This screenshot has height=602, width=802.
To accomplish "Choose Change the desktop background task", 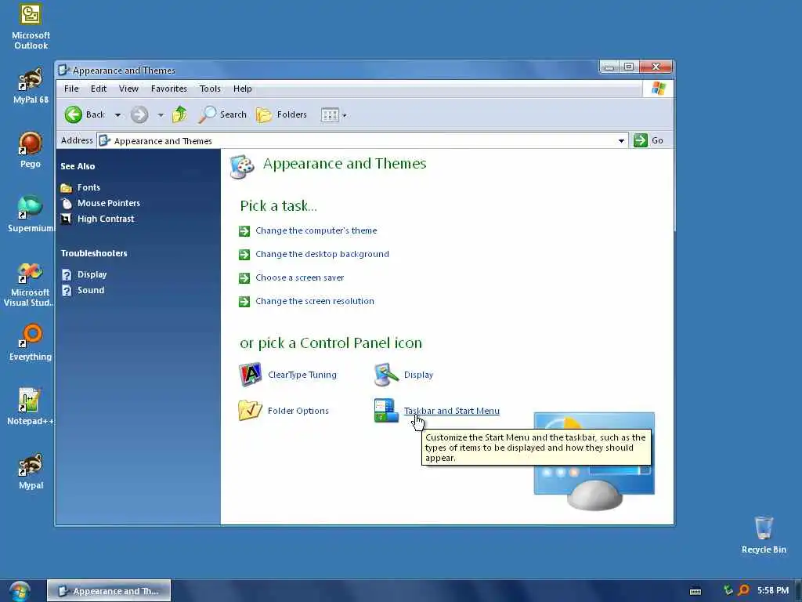I will (x=322, y=255).
